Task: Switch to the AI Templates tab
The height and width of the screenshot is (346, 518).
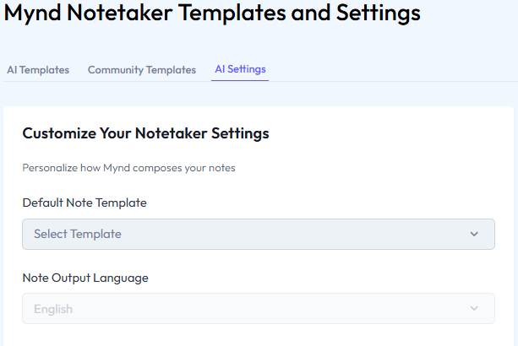Action: coord(38,70)
